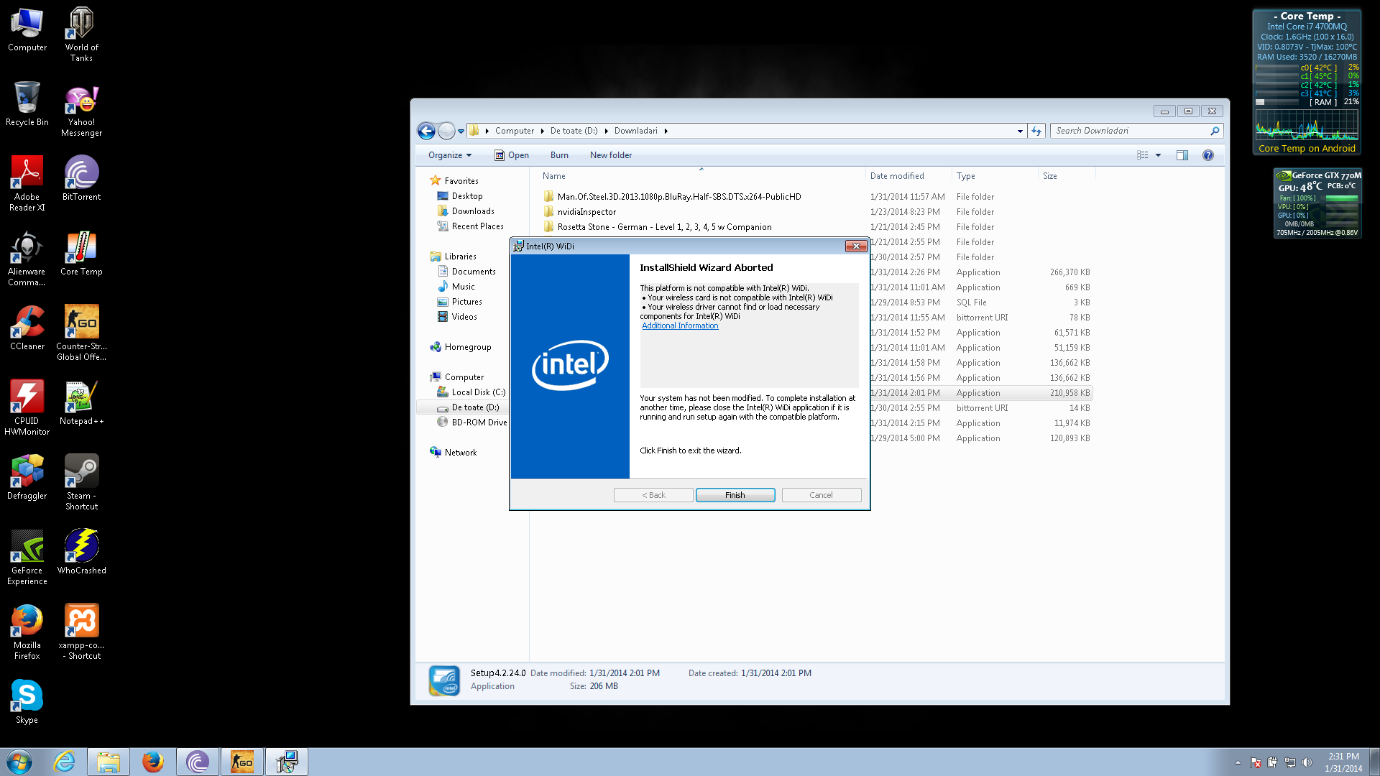Viewport: 1380px width, 776px height.
Task: Open Firefox from the taskbar
Action: [x=153, y=762]
